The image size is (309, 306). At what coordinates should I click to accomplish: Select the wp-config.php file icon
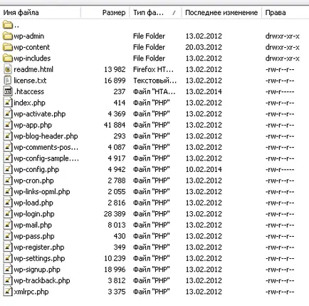(x=8, y=169)
